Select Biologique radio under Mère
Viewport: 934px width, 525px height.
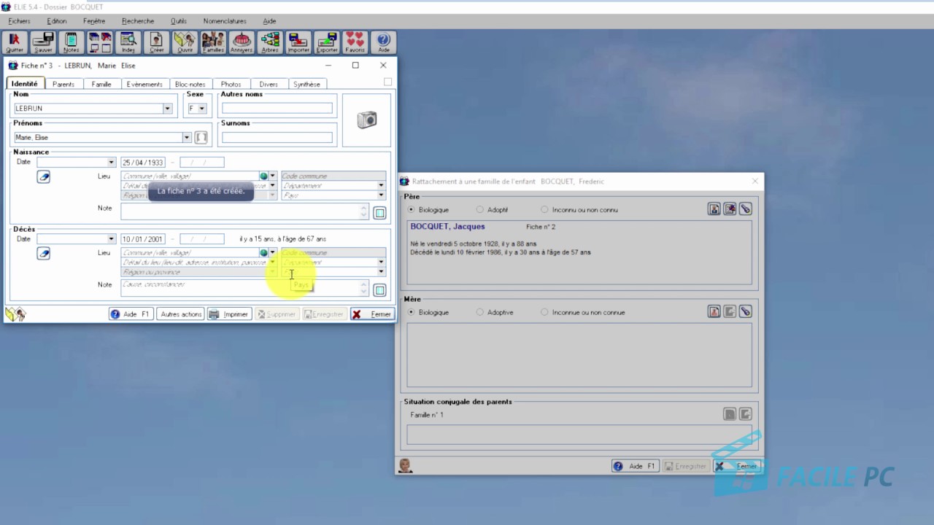[x=412, y=312]
